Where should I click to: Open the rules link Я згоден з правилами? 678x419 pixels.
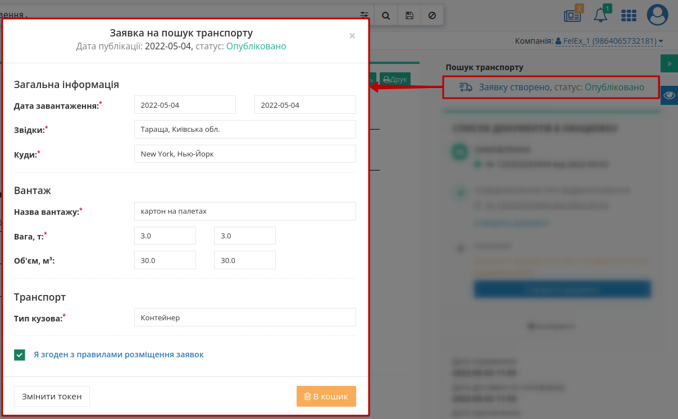click(x=119, y=354)
